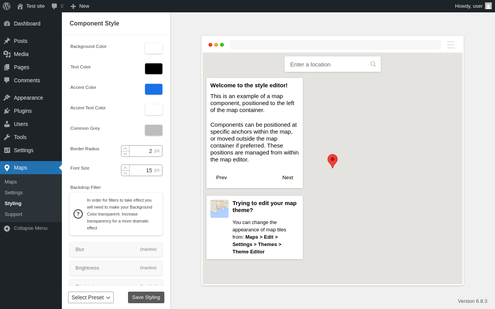This screenshot has height=309, width=495.
Task: Open the Accent Color blue swatch
Action: pos(154,89)
